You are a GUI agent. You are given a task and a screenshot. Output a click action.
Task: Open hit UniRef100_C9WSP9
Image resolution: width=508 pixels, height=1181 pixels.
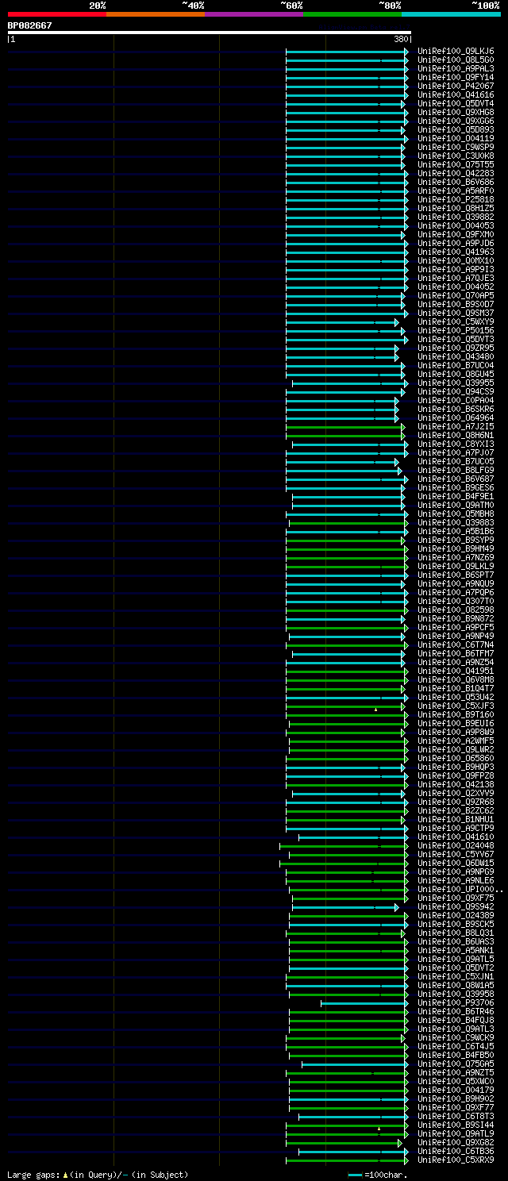(456, 148)
